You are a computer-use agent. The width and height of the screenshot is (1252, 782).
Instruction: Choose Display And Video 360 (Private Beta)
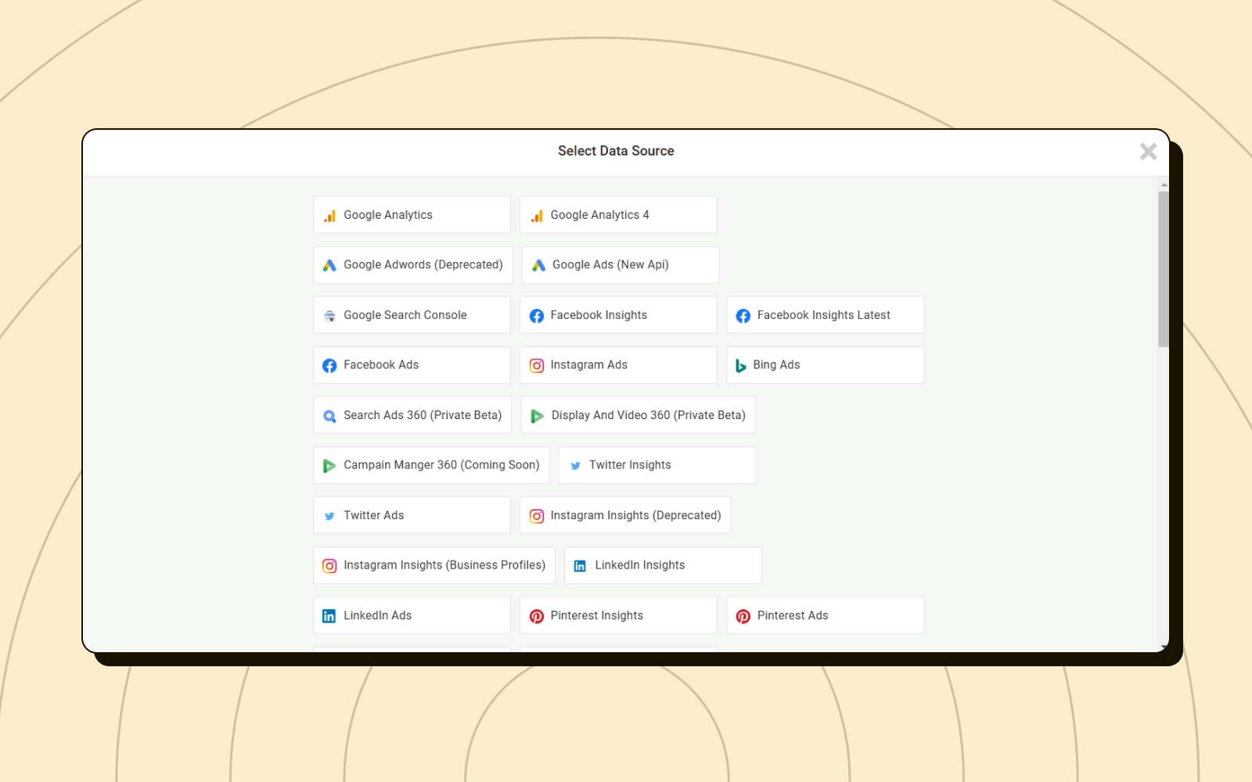point(638,415)
